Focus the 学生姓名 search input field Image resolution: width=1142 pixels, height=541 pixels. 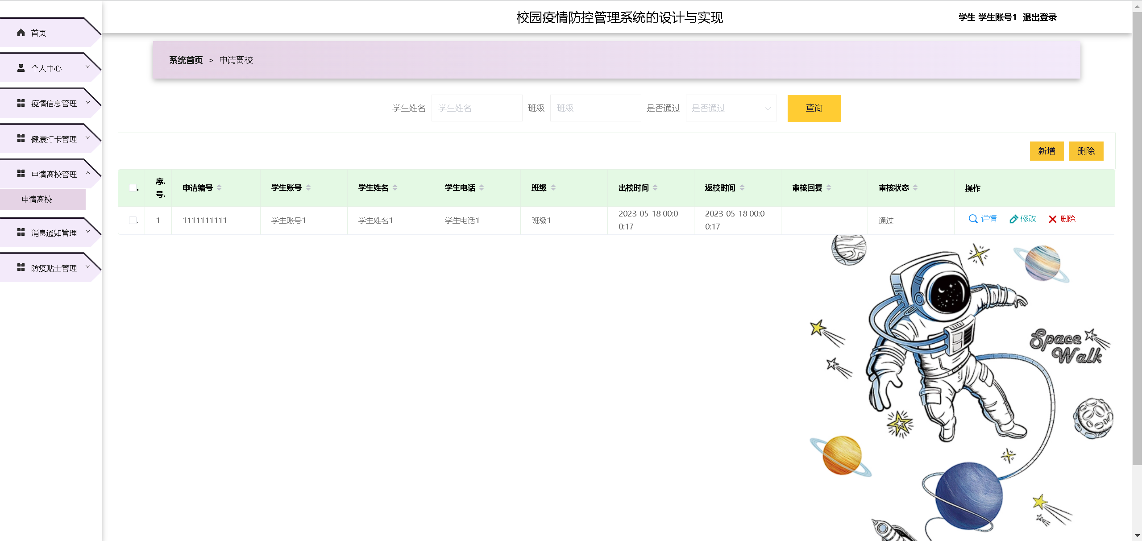coord(477,108)
